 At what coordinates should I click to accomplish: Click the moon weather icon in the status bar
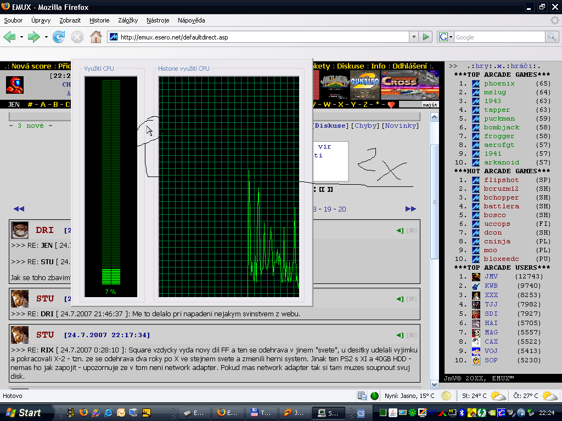pos(446,396)
